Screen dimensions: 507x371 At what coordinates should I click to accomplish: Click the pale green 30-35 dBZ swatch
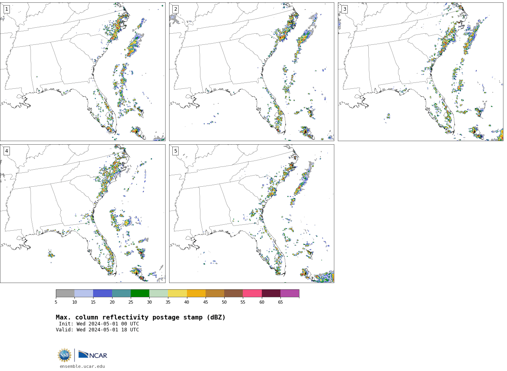pos(158,293)
